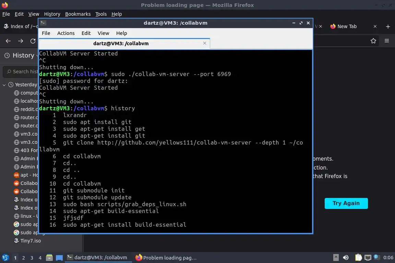Switch to workspace 2 in taskbar pager
The image size is (395, 263).
click(23, 258)
